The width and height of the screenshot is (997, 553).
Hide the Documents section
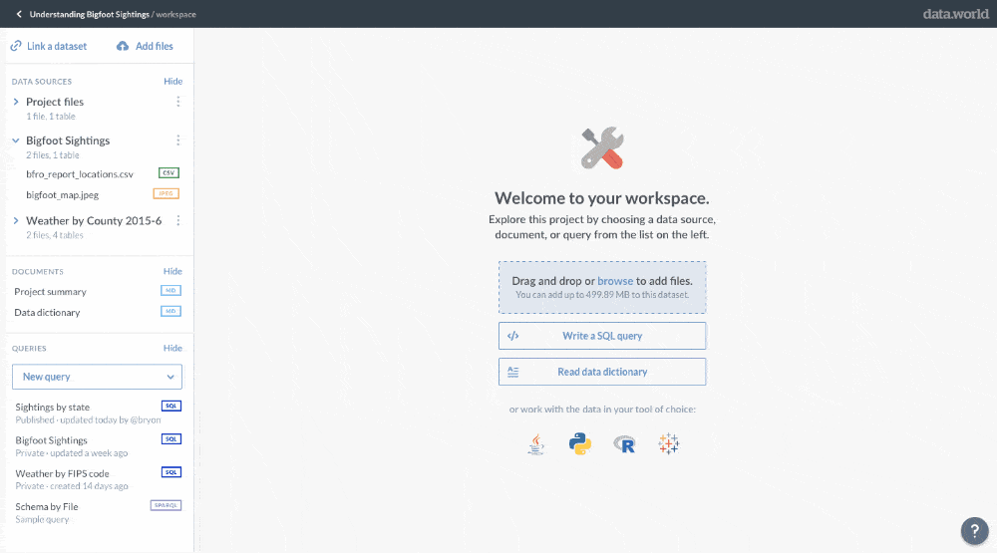(172, 271)
